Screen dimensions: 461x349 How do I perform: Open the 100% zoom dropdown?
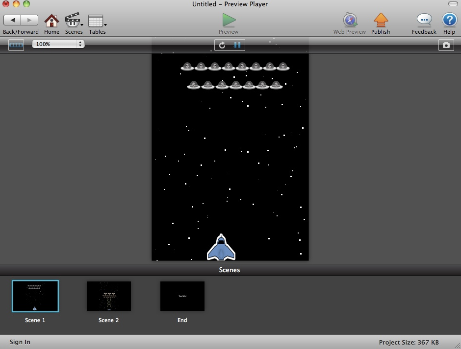click(58, 44)
